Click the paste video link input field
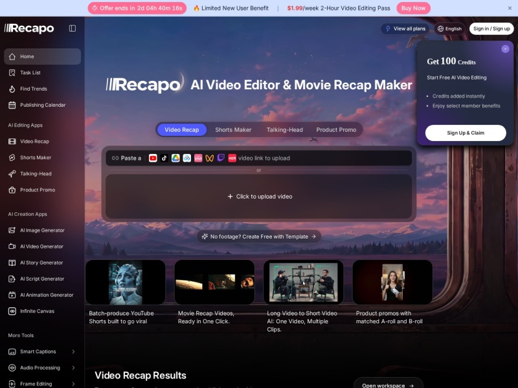518x388 pixels. [258, 158]
